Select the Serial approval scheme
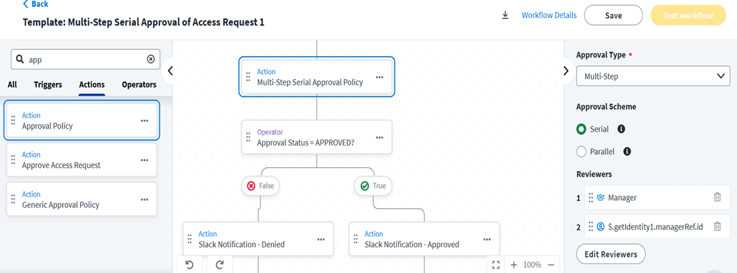The image size is (737, 273). 581,129
